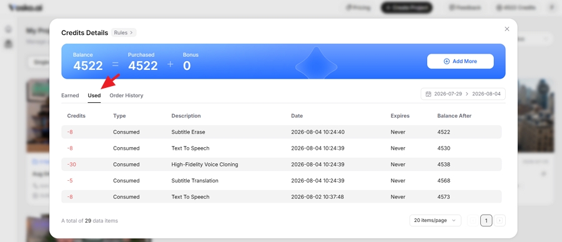Click the Balance 4522 figure
The height and width of the screenshot is (242, 562).
point(88,66)
